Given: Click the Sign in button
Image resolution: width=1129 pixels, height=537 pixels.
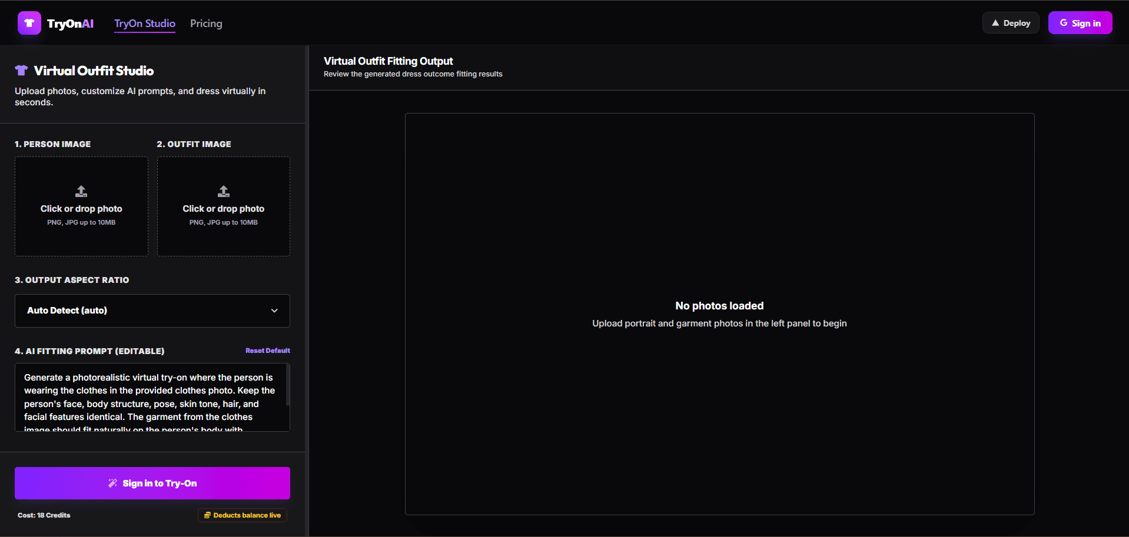Looking at the screenshot, I should (x=1080, y=23).
